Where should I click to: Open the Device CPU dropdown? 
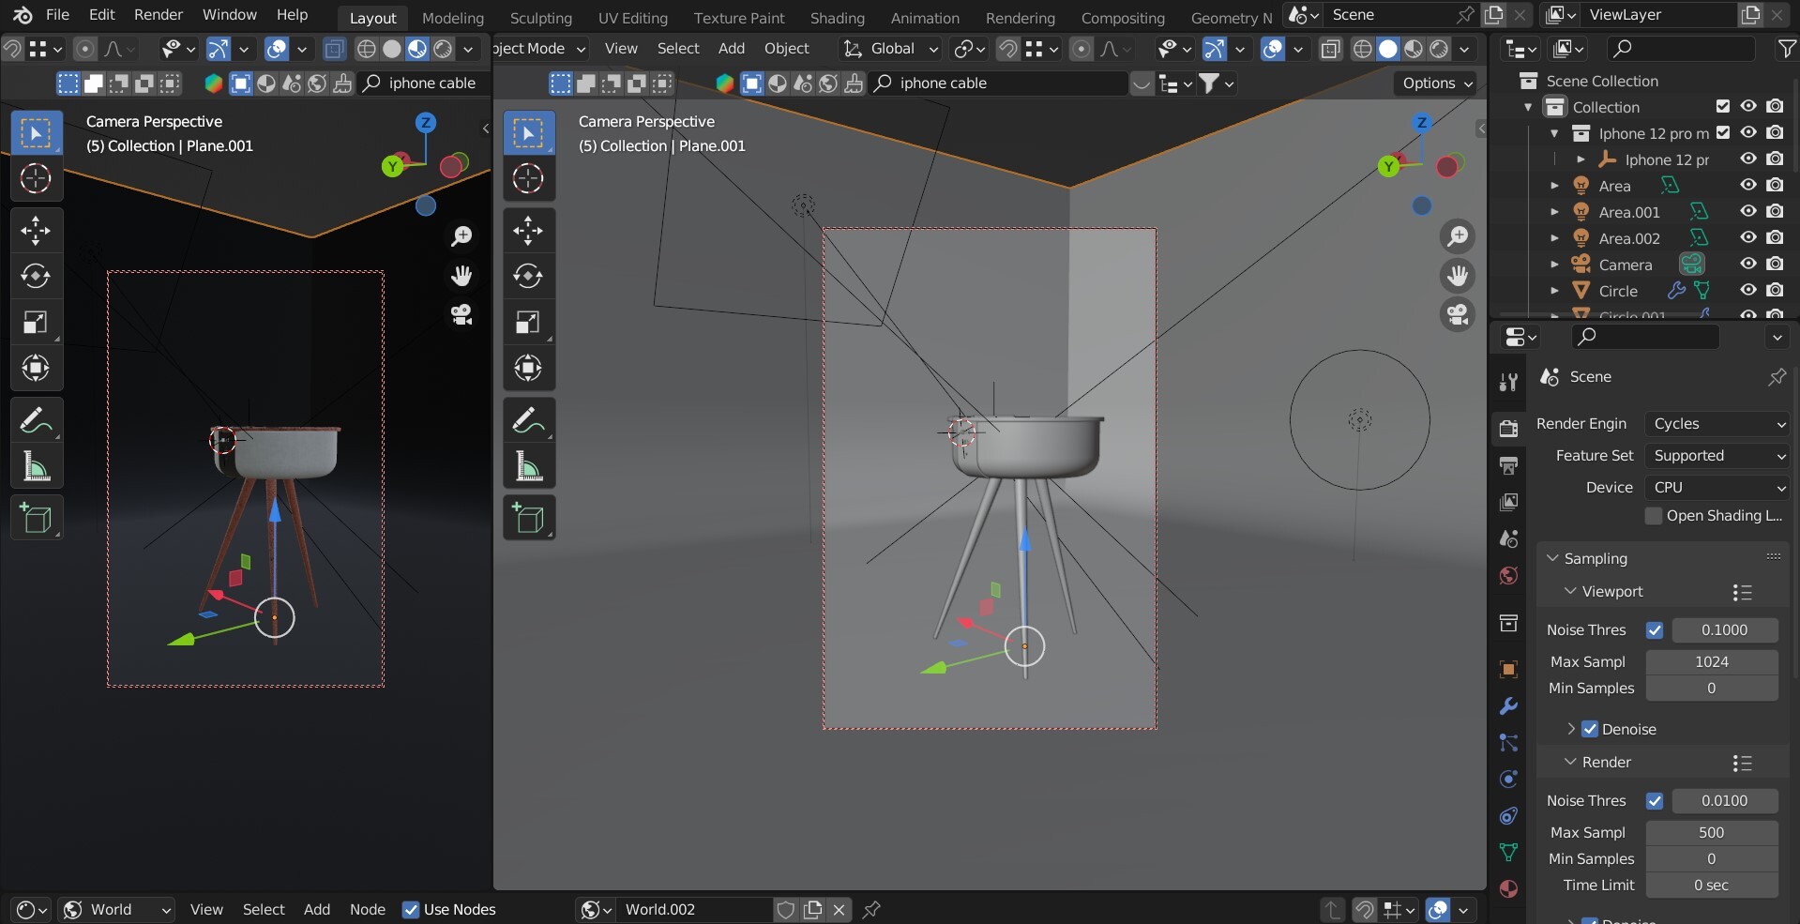(x=1717, y=488)
